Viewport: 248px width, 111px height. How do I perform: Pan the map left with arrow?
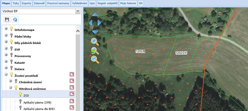[x=91, y=23]
